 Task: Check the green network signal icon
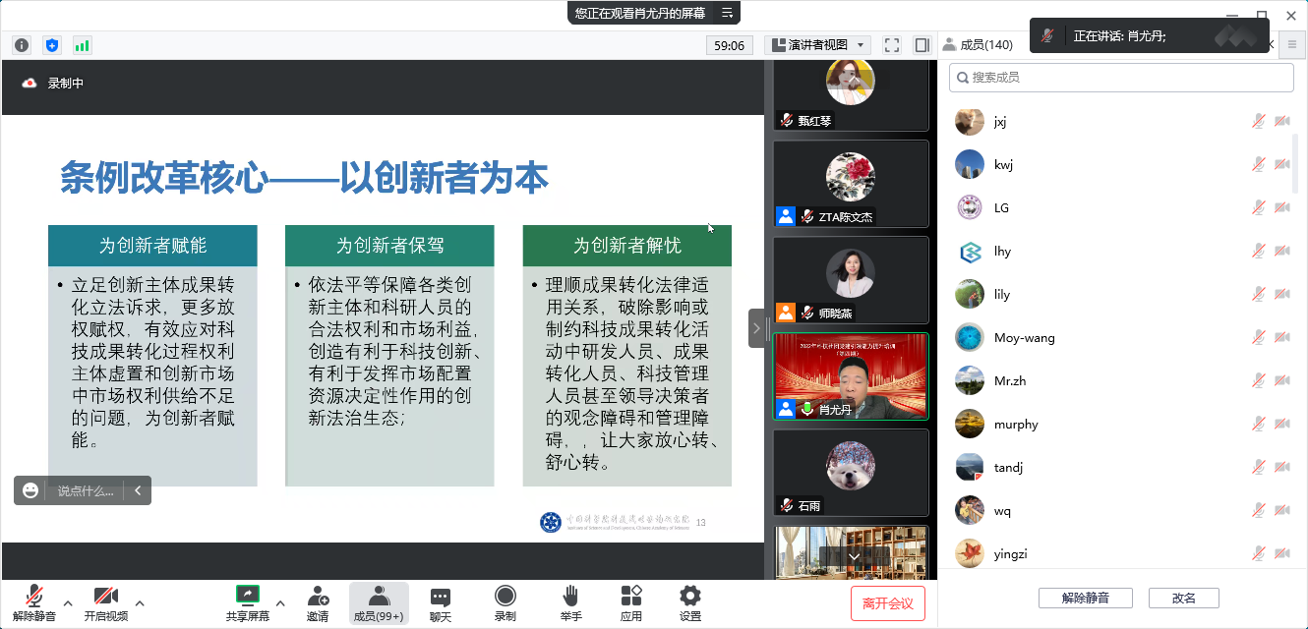pos(82,45)
